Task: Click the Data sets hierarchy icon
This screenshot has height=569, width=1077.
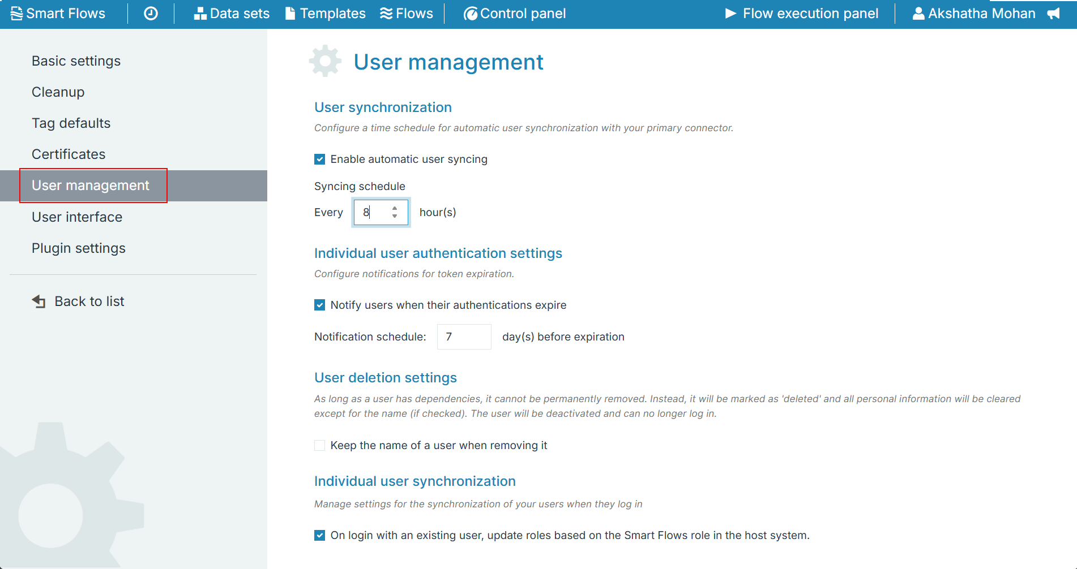Action: pyautogui.click(x=200, y=14)
